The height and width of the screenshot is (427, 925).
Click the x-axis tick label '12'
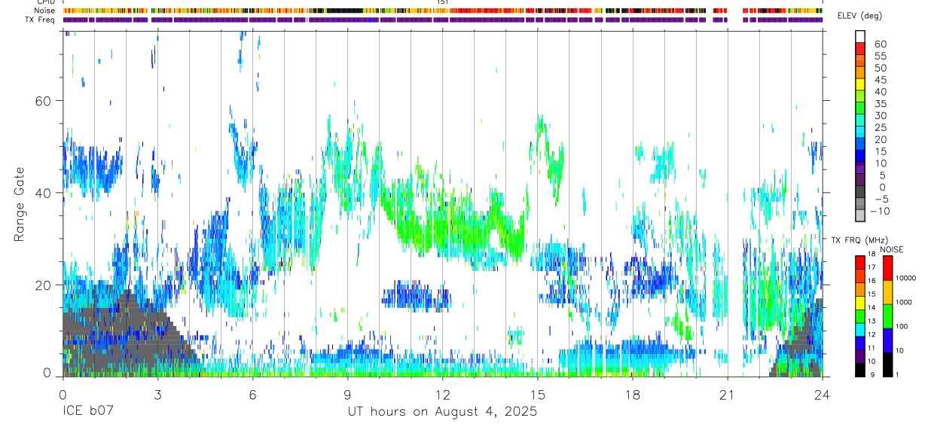click(442, 394)
